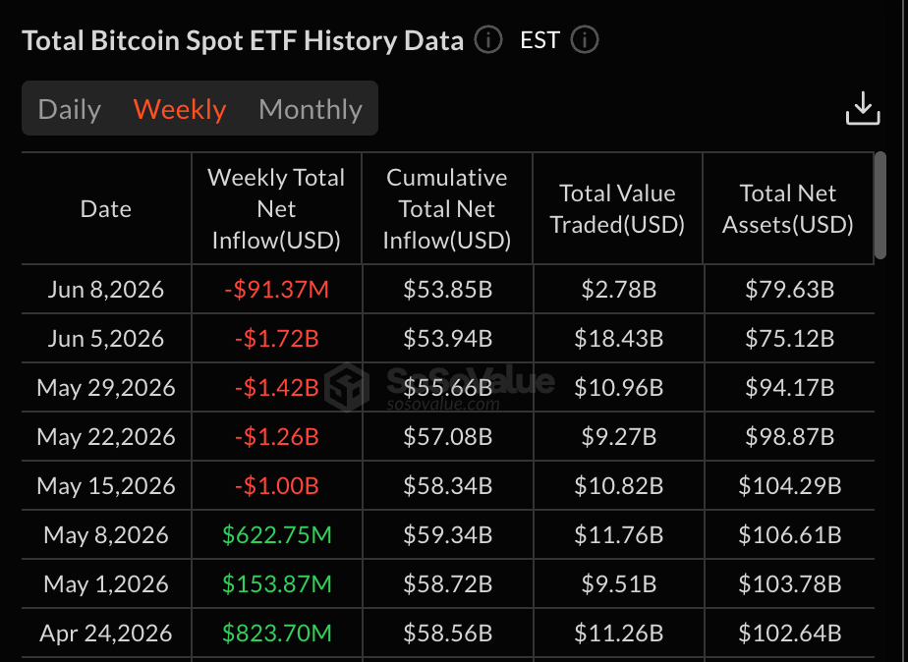Select the Weekly tab
Viewport: 908px width, 662px height.
[180, 109]
